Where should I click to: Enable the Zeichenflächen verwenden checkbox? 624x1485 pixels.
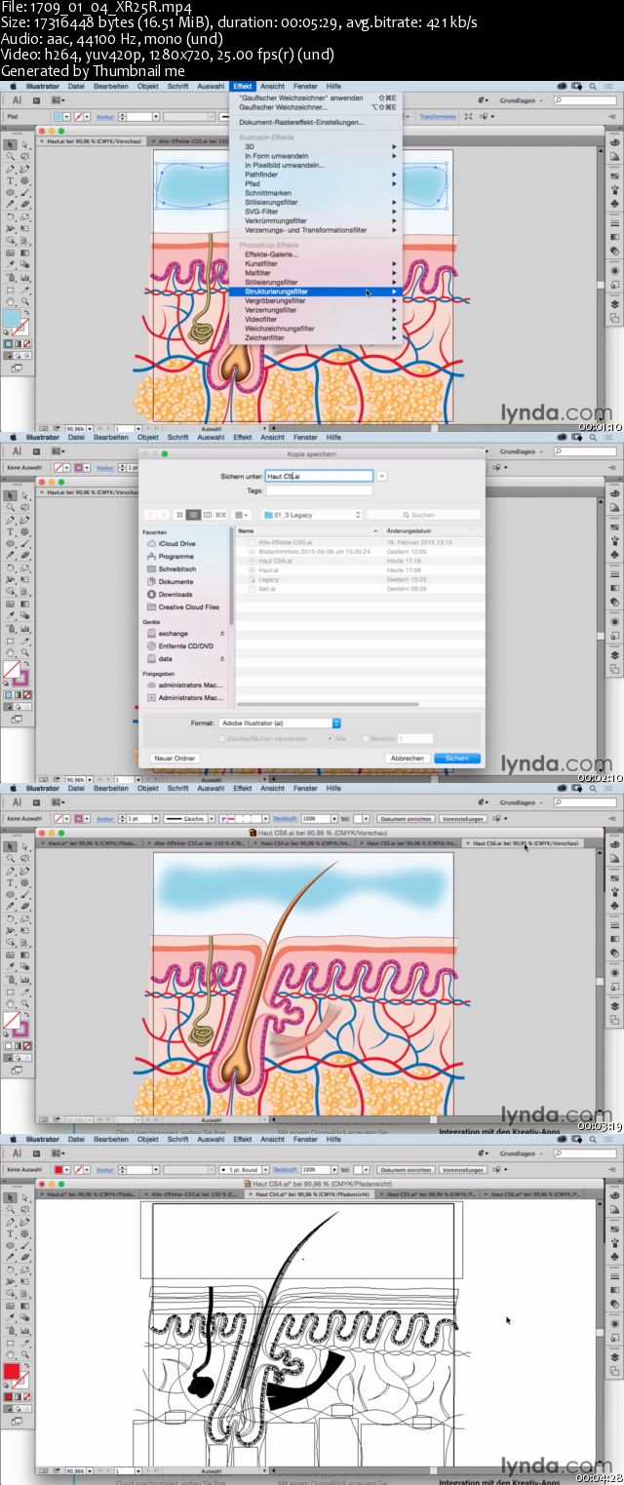pos(222,739)
